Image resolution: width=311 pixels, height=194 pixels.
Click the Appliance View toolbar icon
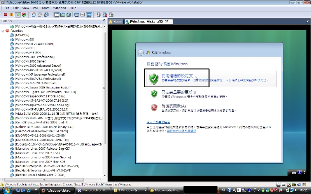(x=83, y=15)
